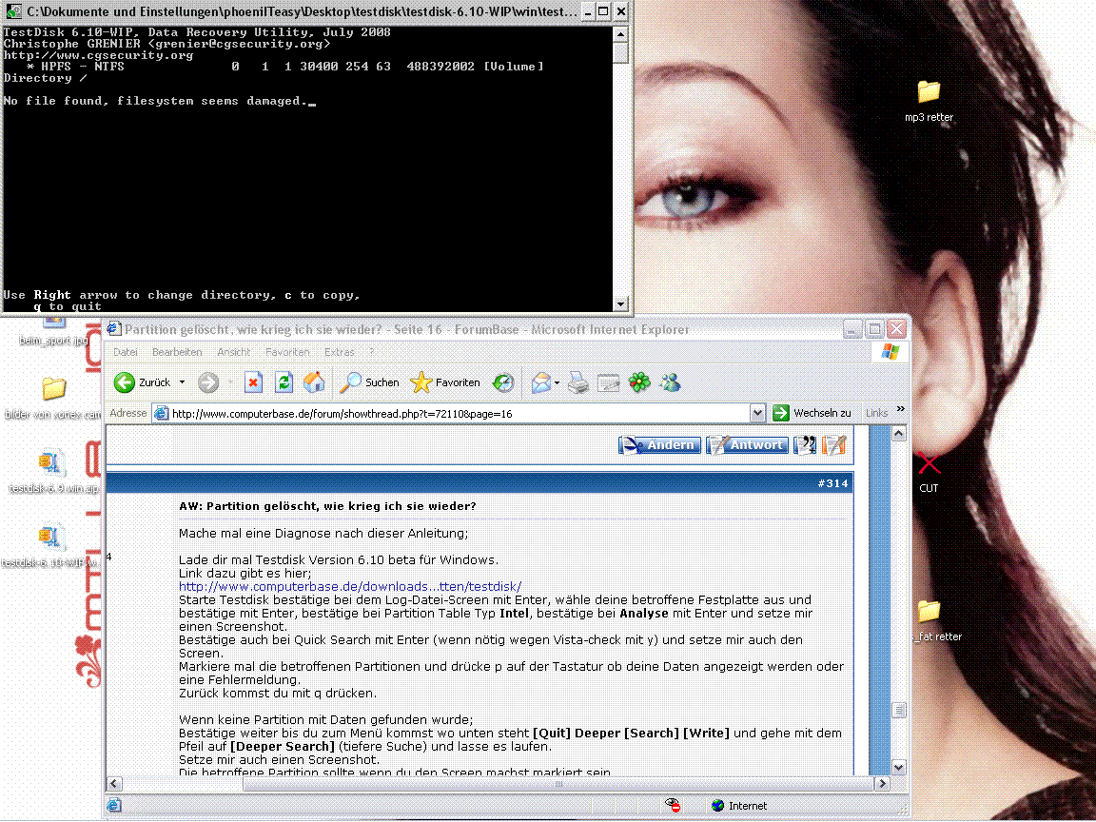Click the 'AW: Partition gelöscht' post title
This screenshot has width=1096, height=822.
click(327, 505)
